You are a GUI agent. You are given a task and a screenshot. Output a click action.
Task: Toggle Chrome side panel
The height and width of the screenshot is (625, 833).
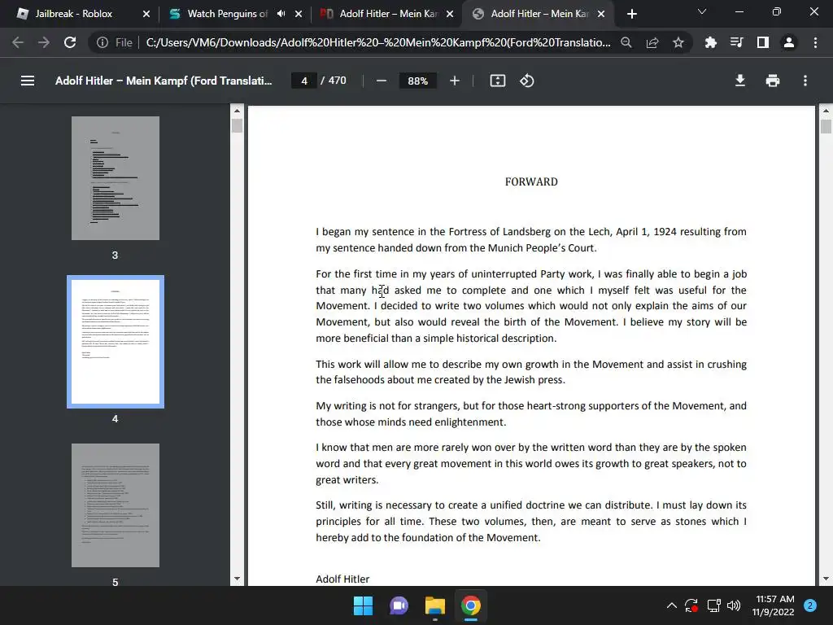(x=763, y=42)
